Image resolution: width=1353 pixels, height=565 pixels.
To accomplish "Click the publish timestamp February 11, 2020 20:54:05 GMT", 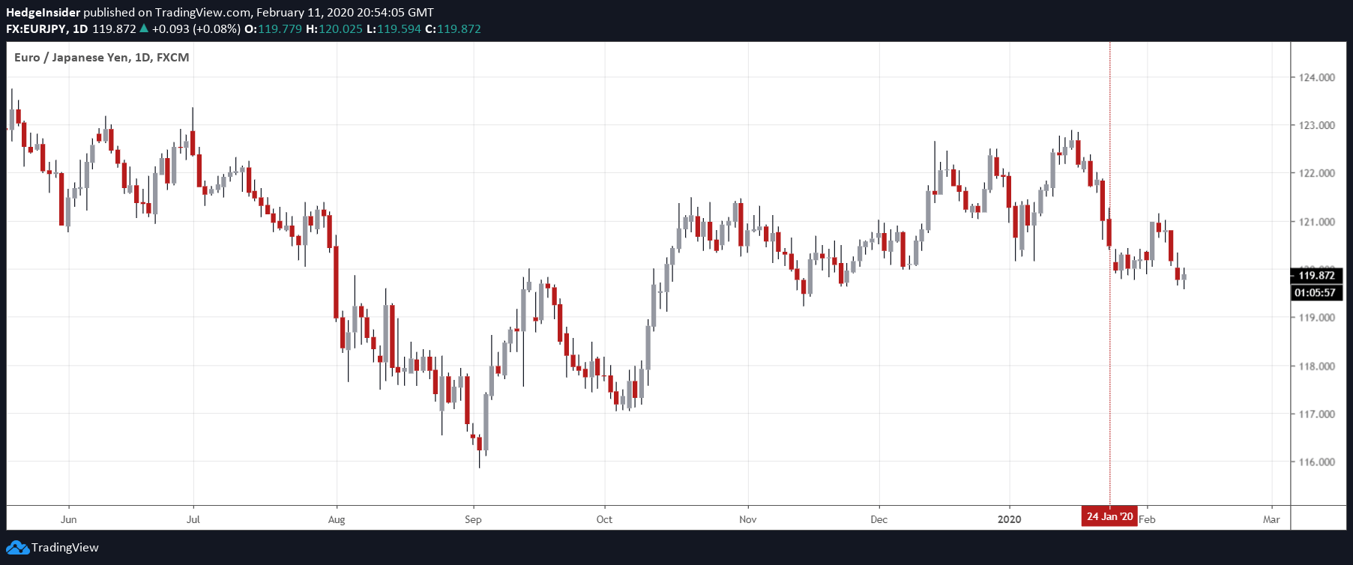I will [x=345, y=12].
